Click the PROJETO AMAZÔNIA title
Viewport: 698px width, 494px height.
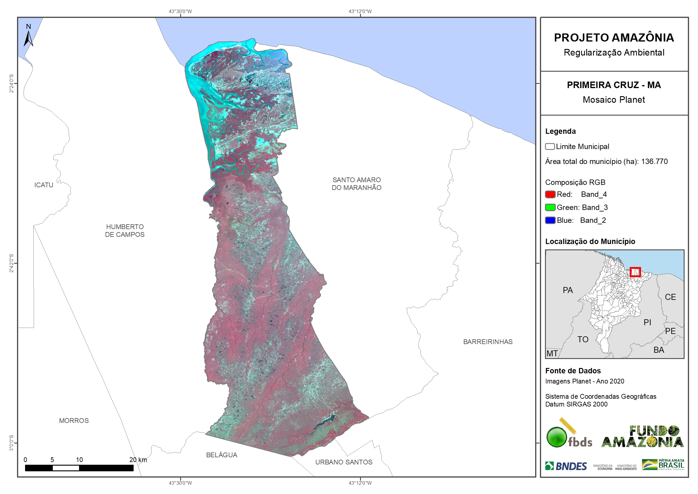[x=614, y=38]
